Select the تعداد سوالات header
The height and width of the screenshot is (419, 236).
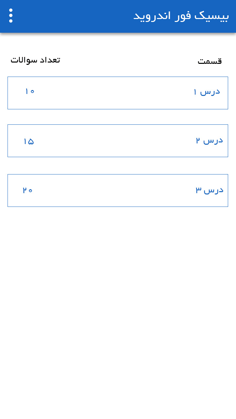35,60
